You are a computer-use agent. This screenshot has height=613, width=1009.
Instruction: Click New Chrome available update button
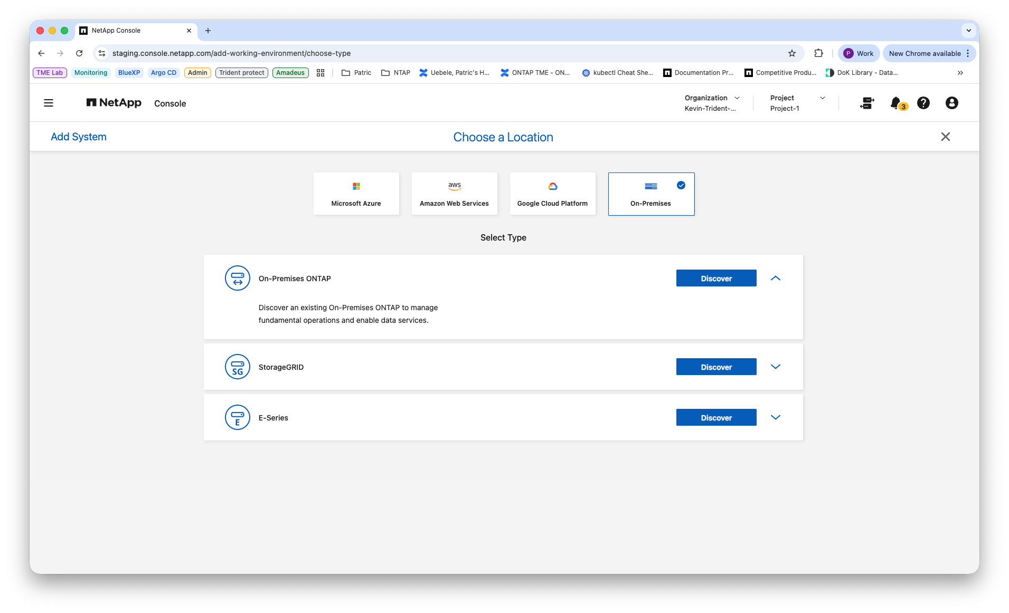[924, 53]
